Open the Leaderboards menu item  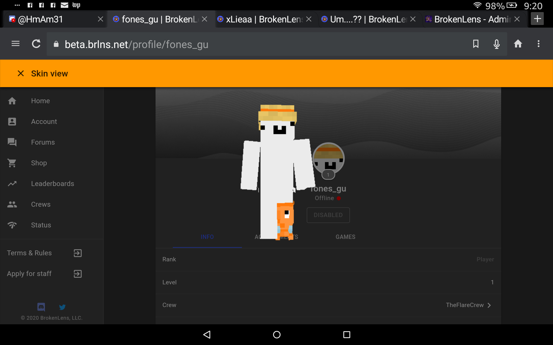point(52,184)
